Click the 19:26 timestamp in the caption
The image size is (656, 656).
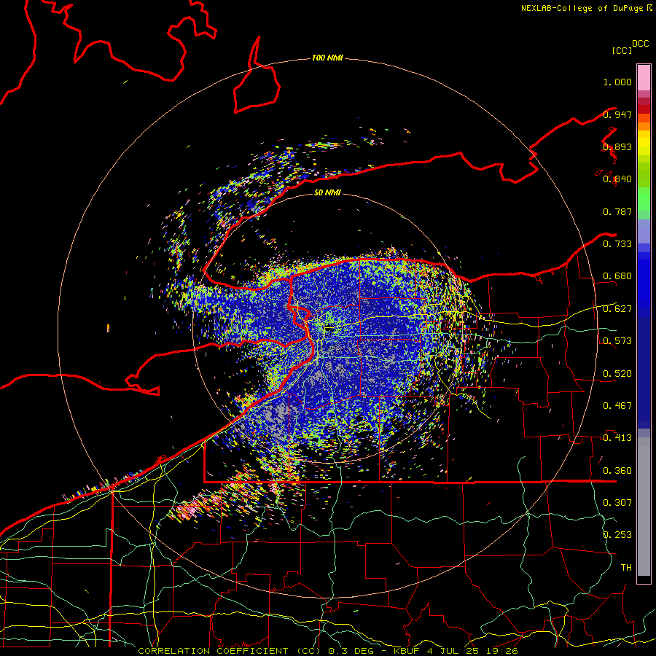pos(501,651)
